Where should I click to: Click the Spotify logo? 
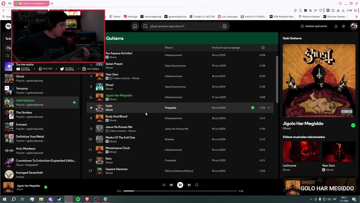[x=8, y=26]
